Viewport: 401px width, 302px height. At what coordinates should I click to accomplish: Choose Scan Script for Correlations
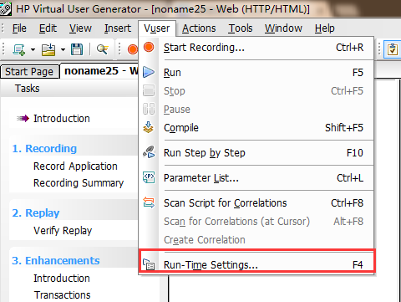click(256, 203)
